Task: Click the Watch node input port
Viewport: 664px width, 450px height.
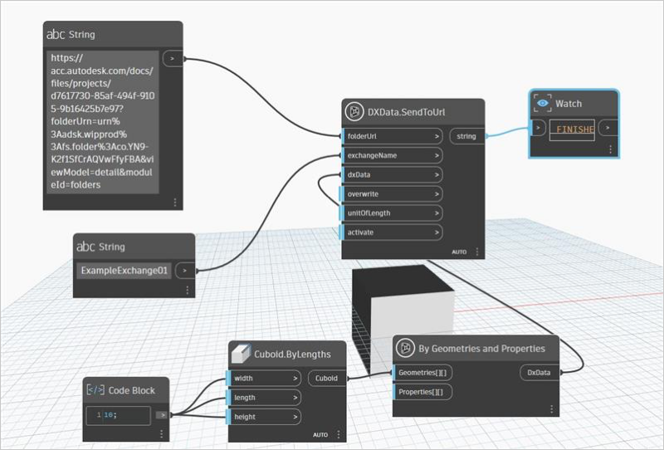Action: [x=538, y=128]
